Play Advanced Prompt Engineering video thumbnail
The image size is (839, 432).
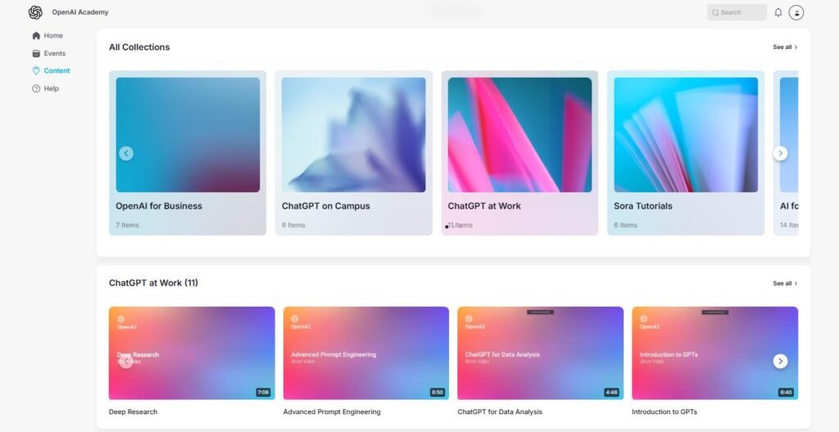pos(366,353)
